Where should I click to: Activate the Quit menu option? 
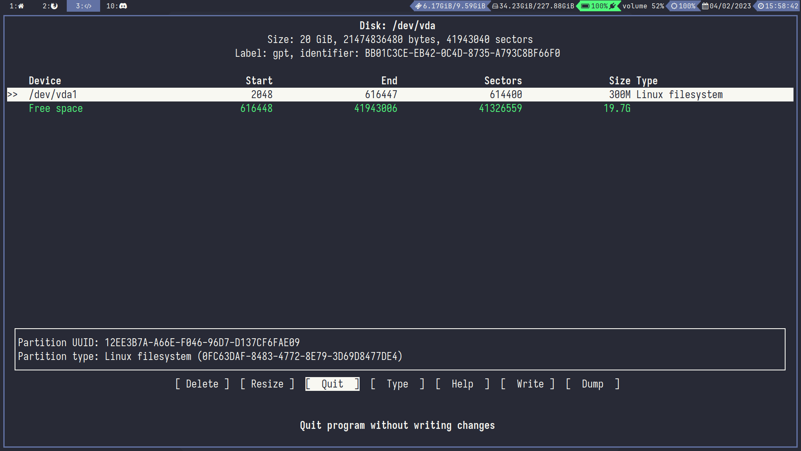pos(332,384)
